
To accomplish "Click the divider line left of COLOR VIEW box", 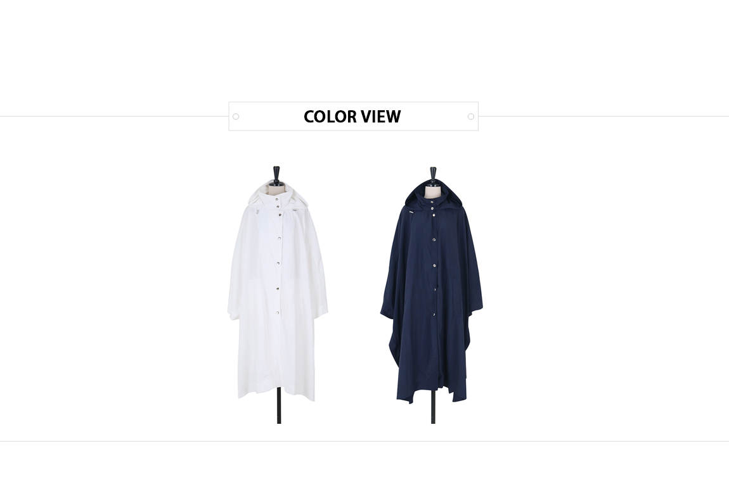I will [x=114, y=116].
